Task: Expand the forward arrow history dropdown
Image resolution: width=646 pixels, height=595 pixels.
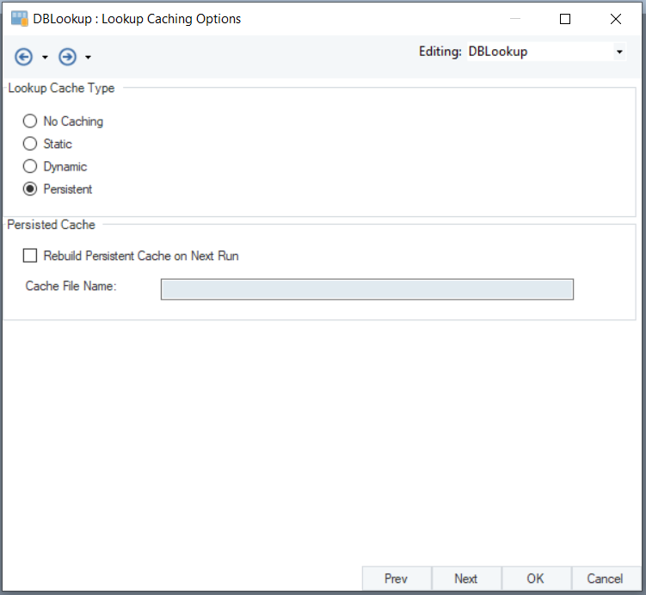Action: click(x=89, y=58)
